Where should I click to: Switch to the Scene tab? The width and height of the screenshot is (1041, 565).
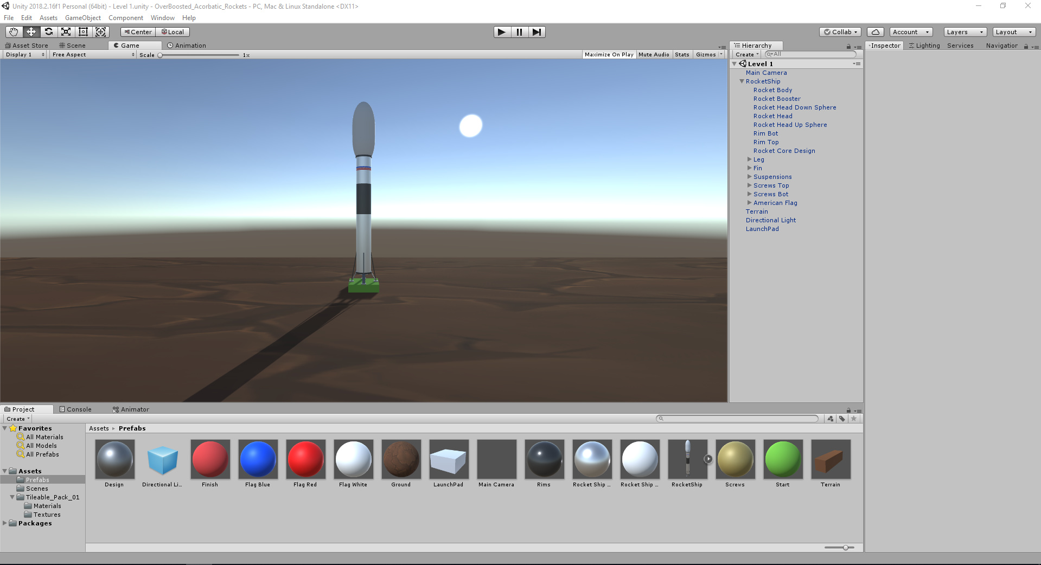[x=73, y=46]
